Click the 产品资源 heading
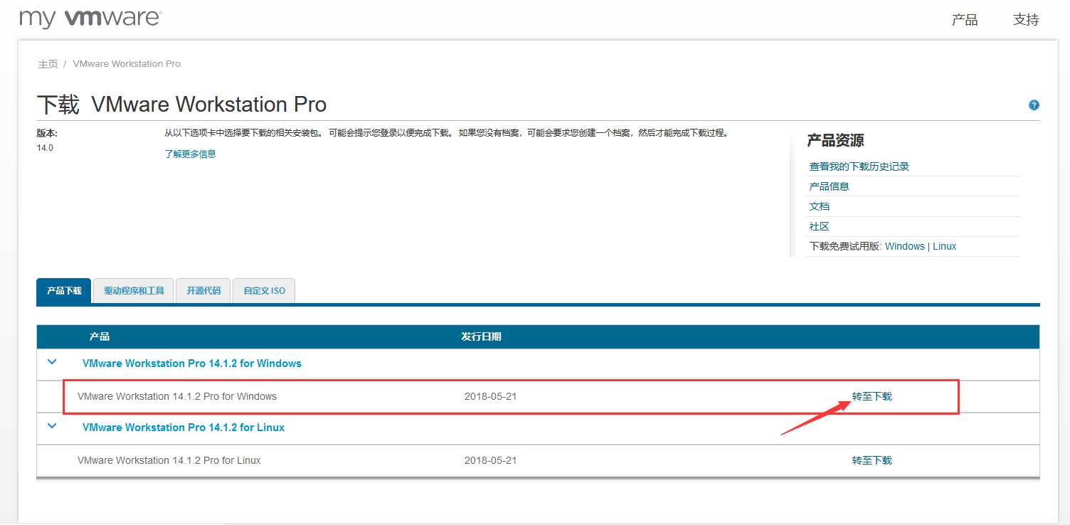Viewport: 1070px width, 525px height. pos(835,140)
